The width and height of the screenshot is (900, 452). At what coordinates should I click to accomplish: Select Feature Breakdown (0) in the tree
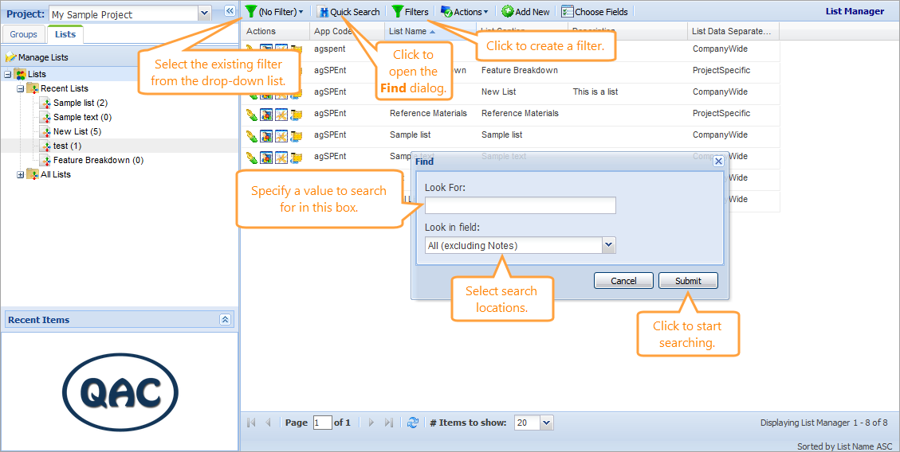click(98, 161)
